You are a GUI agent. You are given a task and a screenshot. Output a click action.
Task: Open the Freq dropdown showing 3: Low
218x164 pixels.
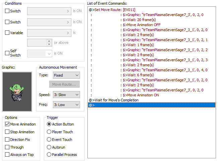[66, 105]
